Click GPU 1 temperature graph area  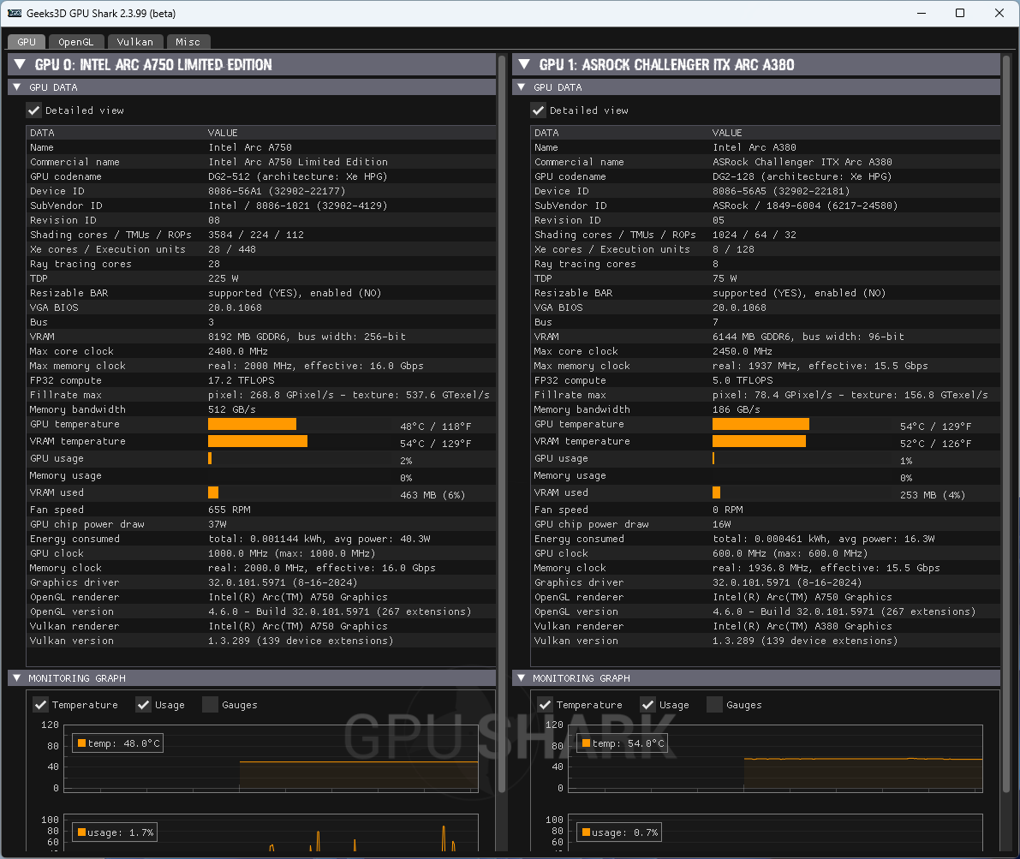coord(775,759)
